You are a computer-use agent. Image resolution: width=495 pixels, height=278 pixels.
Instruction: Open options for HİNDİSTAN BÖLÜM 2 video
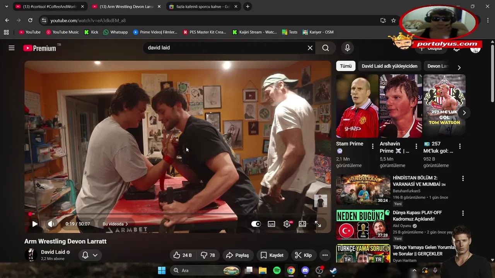pyautogui.click(x=463, y=178)
